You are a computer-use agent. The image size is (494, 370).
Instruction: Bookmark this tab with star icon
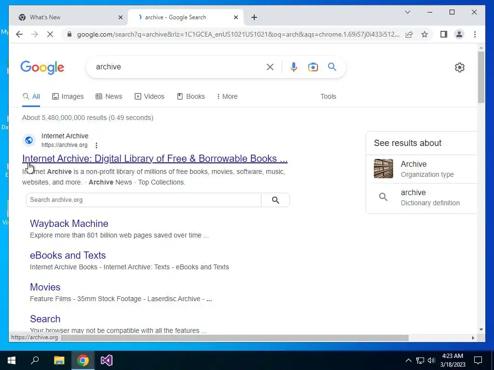[x=425, y=34]
